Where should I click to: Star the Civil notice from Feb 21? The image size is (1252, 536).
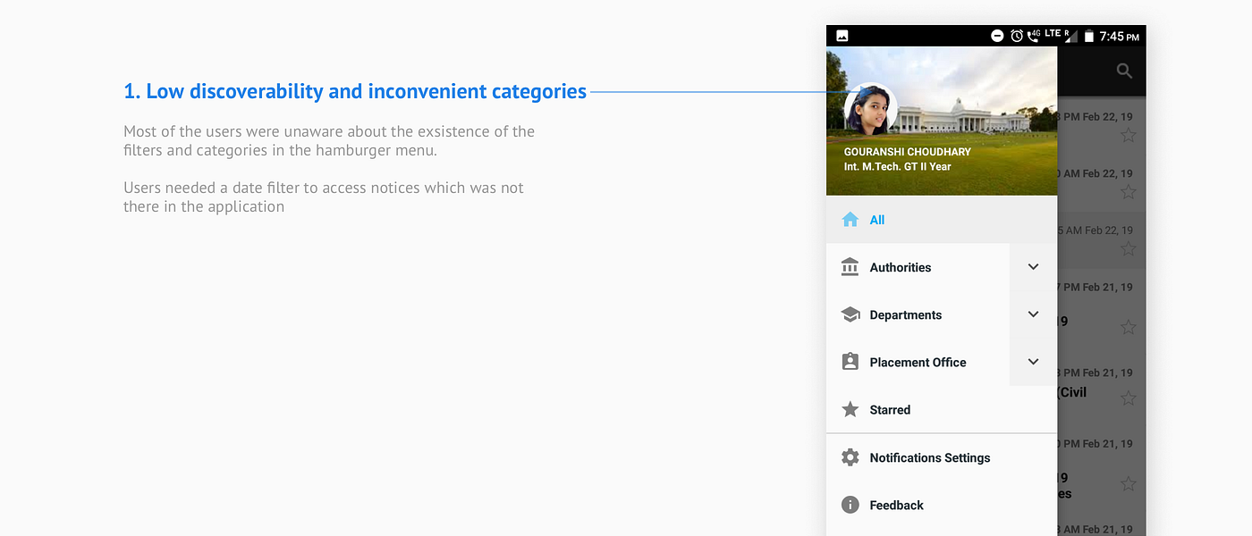(x=1128, y=398)
